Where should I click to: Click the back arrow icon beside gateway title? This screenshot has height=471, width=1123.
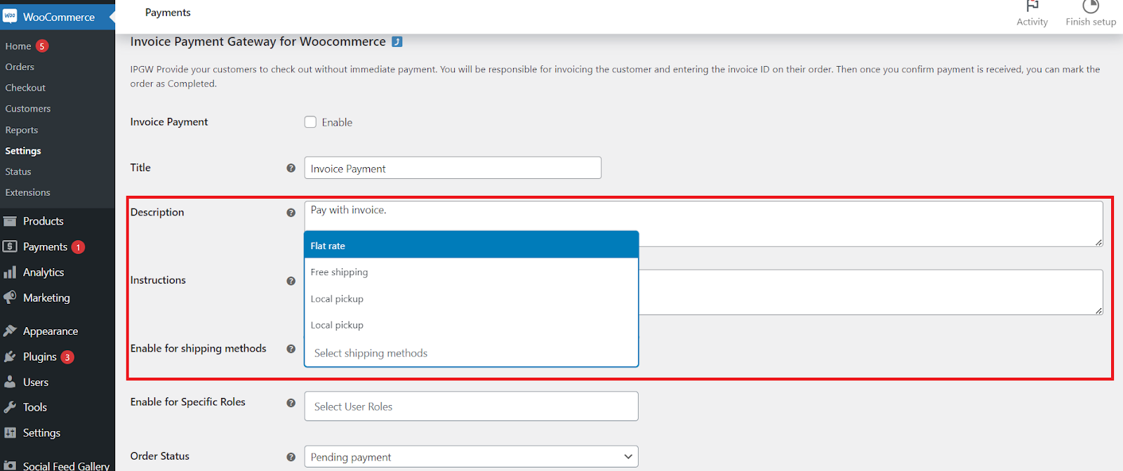click(x=397, y=41)
